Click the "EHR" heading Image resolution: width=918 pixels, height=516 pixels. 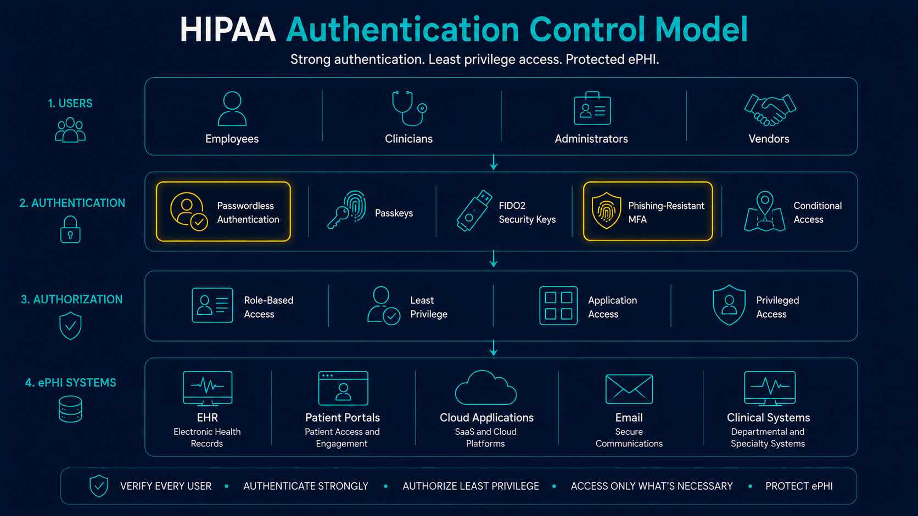208,418
